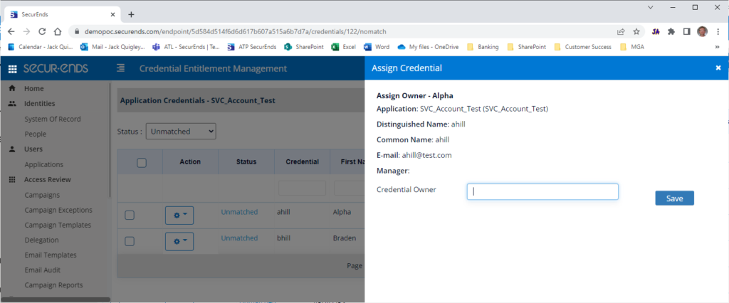
Task: Go to browser home icon
Action: point(57,31)
